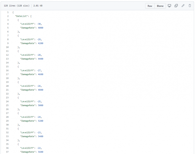The image size is (196, 154).
Task: Click the DamageRate value 5600
Action: tap(40, 152)
